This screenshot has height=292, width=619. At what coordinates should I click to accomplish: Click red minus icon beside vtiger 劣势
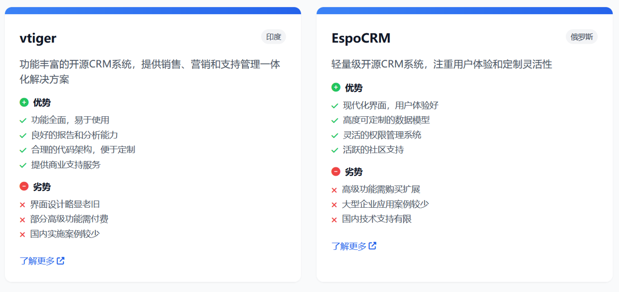24,186
